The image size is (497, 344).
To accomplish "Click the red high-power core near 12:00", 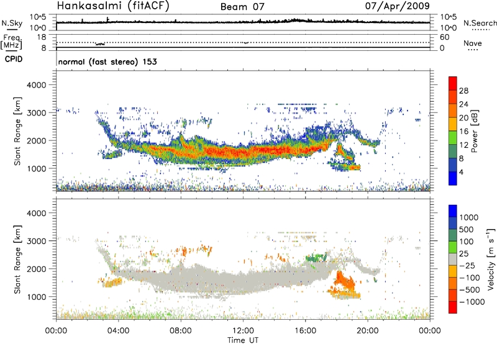I will click(243, 152).
